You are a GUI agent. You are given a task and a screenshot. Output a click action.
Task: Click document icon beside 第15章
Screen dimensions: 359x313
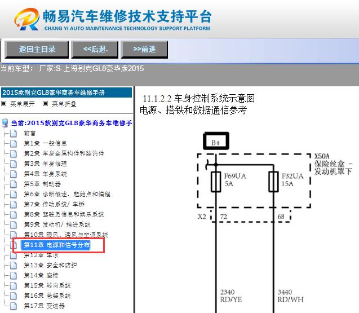tap(14, 285)
